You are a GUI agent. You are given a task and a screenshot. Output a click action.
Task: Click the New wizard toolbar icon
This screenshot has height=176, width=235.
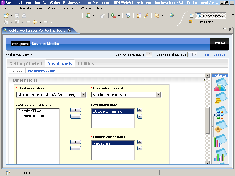coord(6,16)
